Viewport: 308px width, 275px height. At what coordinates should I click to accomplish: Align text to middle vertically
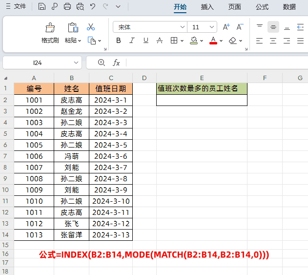(273, 27)
